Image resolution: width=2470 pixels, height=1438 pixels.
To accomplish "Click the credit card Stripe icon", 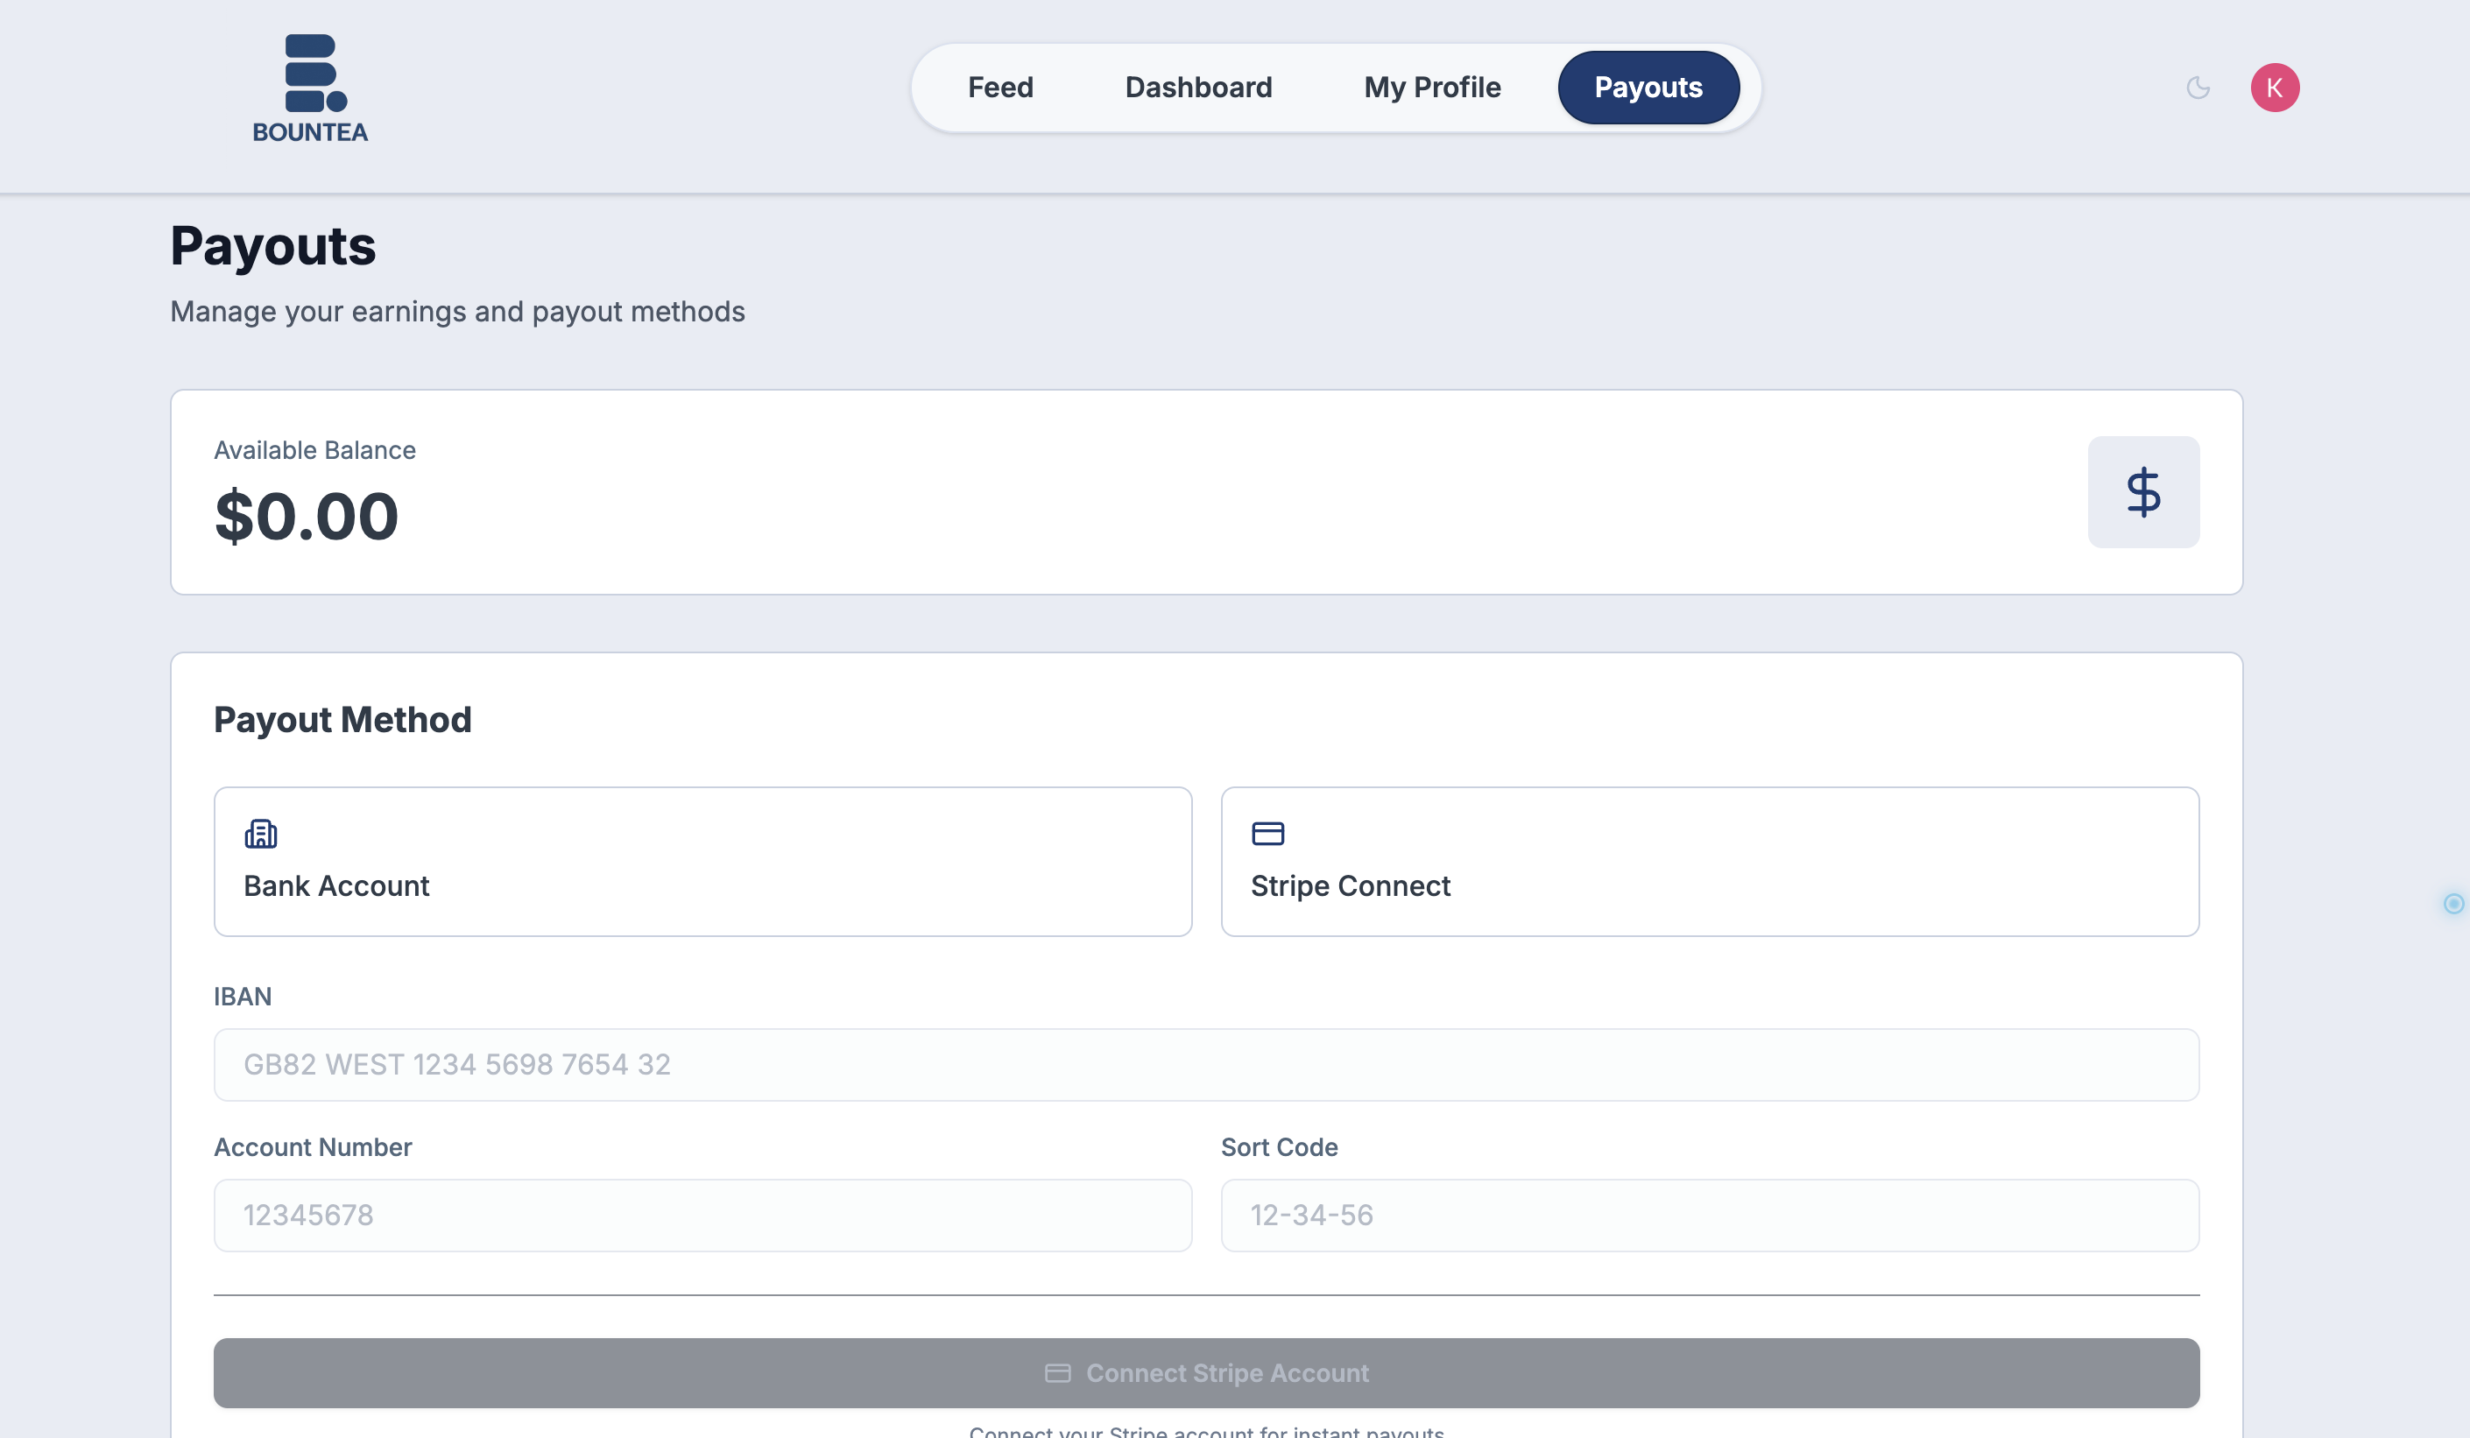I will (x=1267, y=833).
